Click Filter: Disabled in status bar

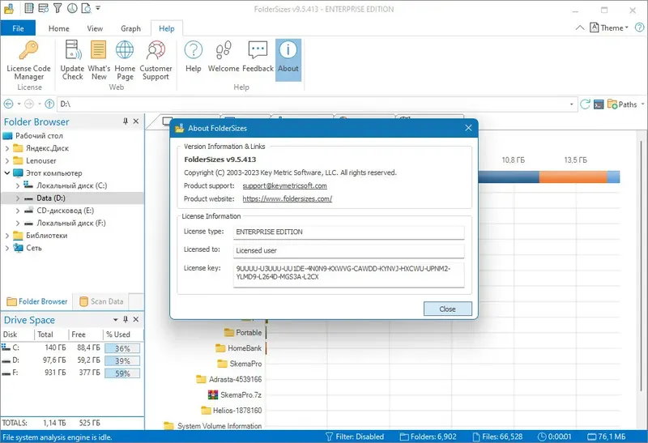355,437
